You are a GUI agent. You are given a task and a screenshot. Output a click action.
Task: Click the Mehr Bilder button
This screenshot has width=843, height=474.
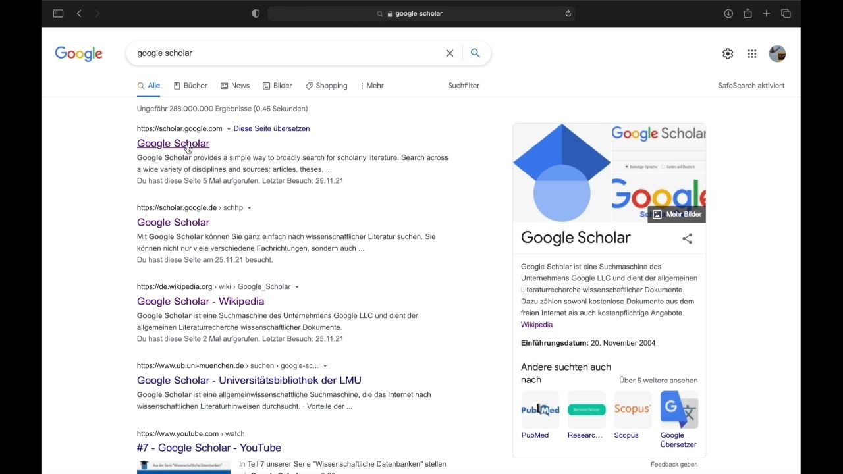(677, 214)
